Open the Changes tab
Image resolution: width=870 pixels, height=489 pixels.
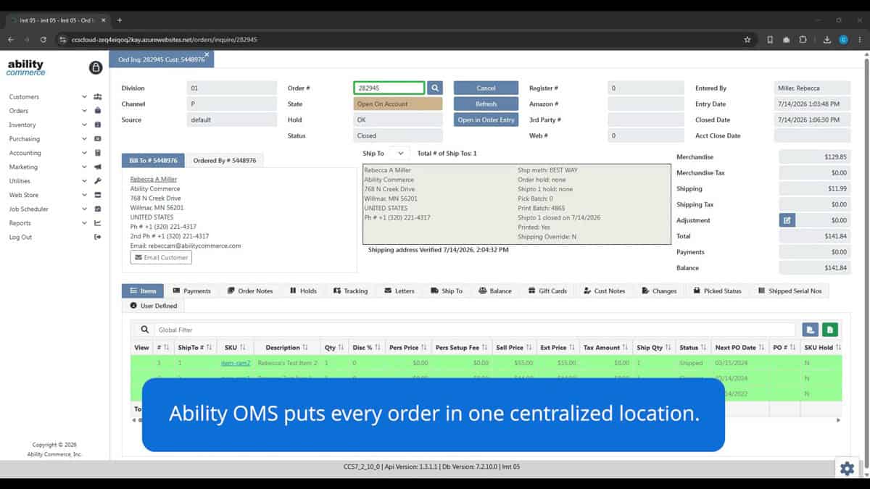pyautogui.click(x=659, y=291)
